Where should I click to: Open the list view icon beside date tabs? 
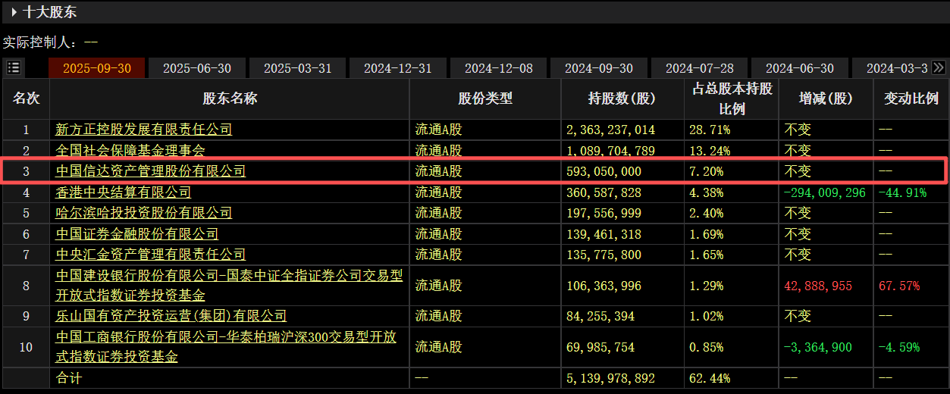[x=14, y=67]
